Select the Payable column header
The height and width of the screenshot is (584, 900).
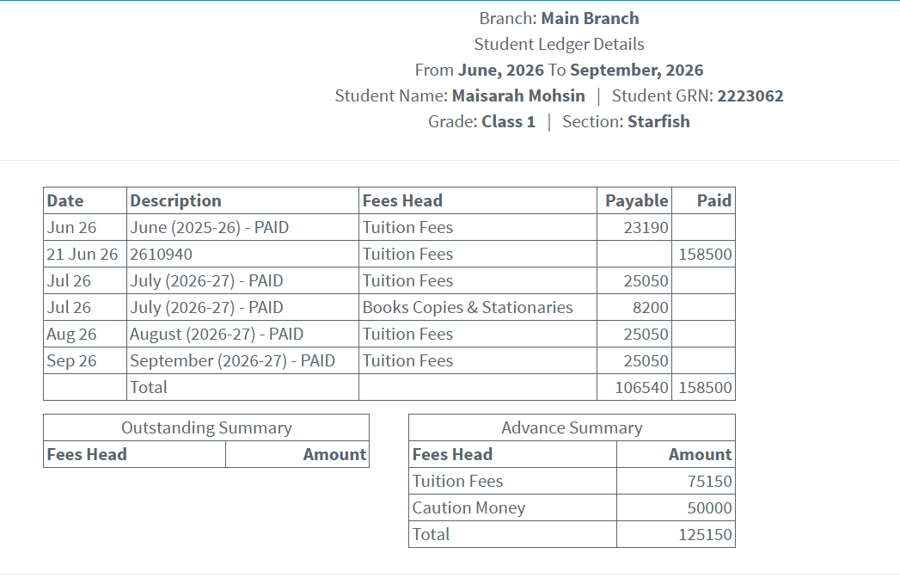coord(637,200)
